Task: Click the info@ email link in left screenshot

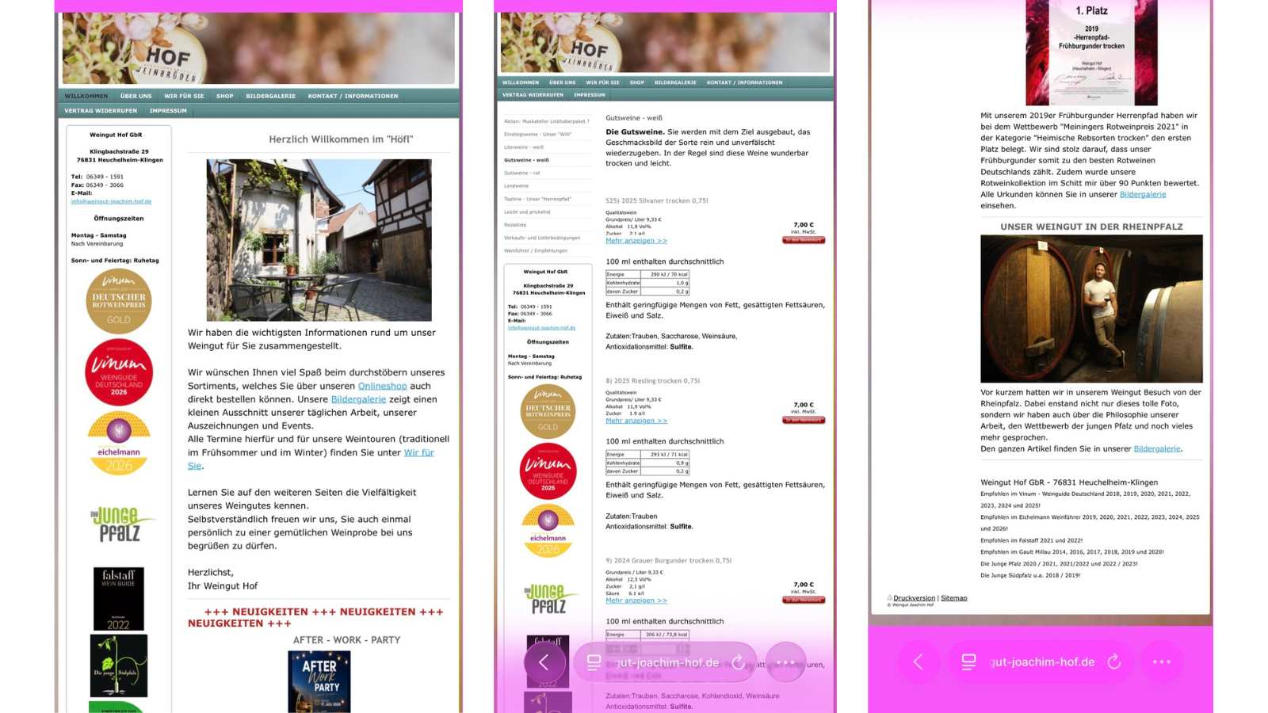Action: pyautogui.click(x=111, y=201)
